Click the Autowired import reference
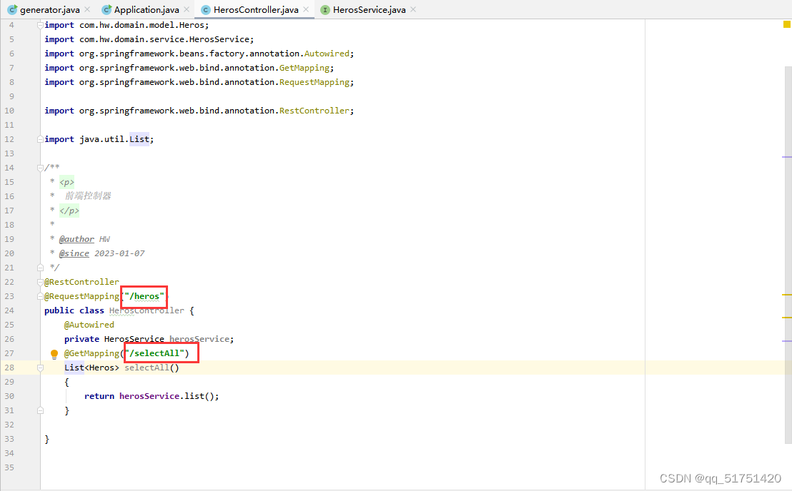Image resolution: width=792 pixels, height=491 pixels. (326, 54)
